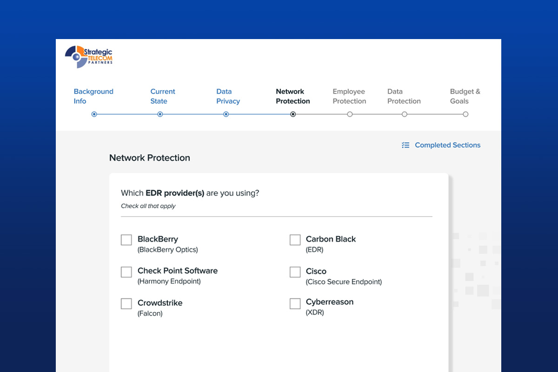This screenshot has height=372, width=558.
Task: Click the "Check all that apply" hint
Action: pyautogui.click(x=148, y=206)
